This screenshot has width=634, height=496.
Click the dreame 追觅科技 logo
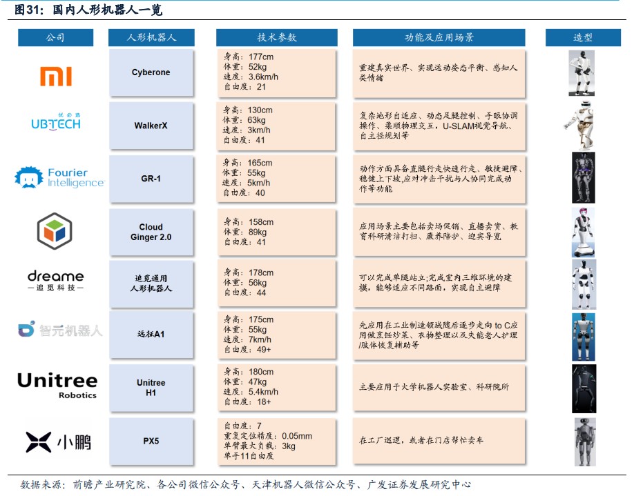pos(56,279)
